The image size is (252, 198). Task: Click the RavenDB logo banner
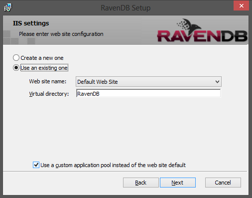202,30
